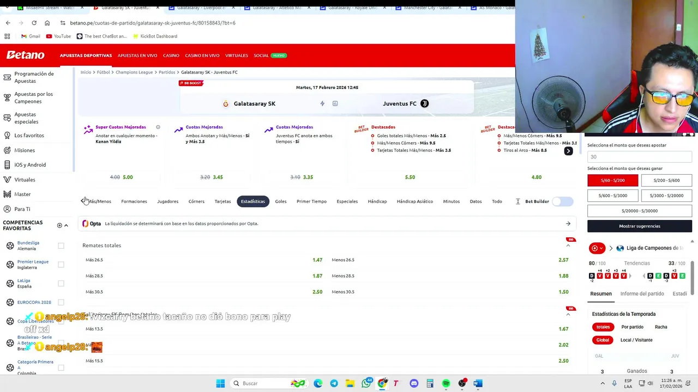
Task: Check the Bundesliga Alemania checkbox
Action: 61,246
